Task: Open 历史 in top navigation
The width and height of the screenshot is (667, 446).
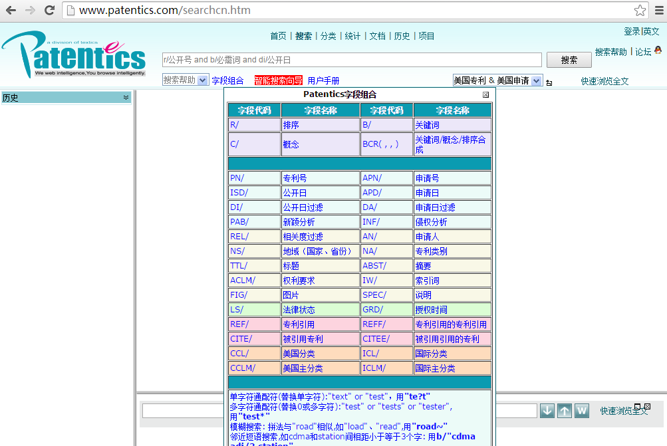Action: pyautogui.click(x=402, y=36)
